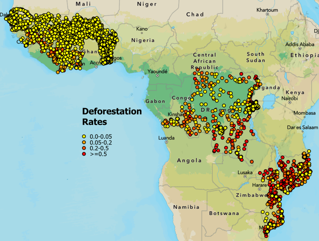Click the Gabon country label
Image resolution: width=319 pixels, height=241 pixels.
coord(155,101)
